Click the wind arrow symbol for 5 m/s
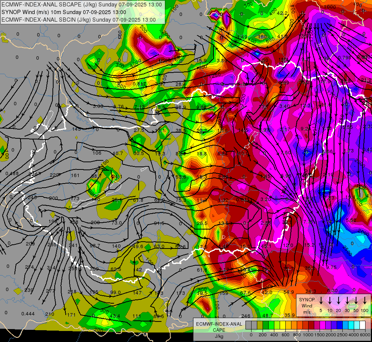Screen dimensions: 372x342 point(321,301)
